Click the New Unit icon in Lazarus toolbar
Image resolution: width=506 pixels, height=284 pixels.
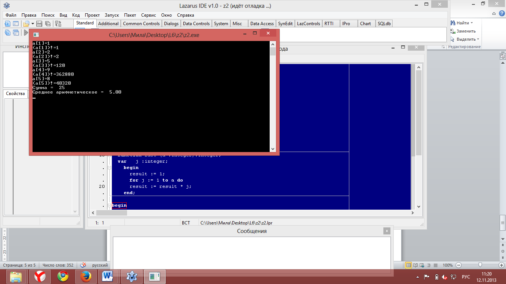pos(7,24)
